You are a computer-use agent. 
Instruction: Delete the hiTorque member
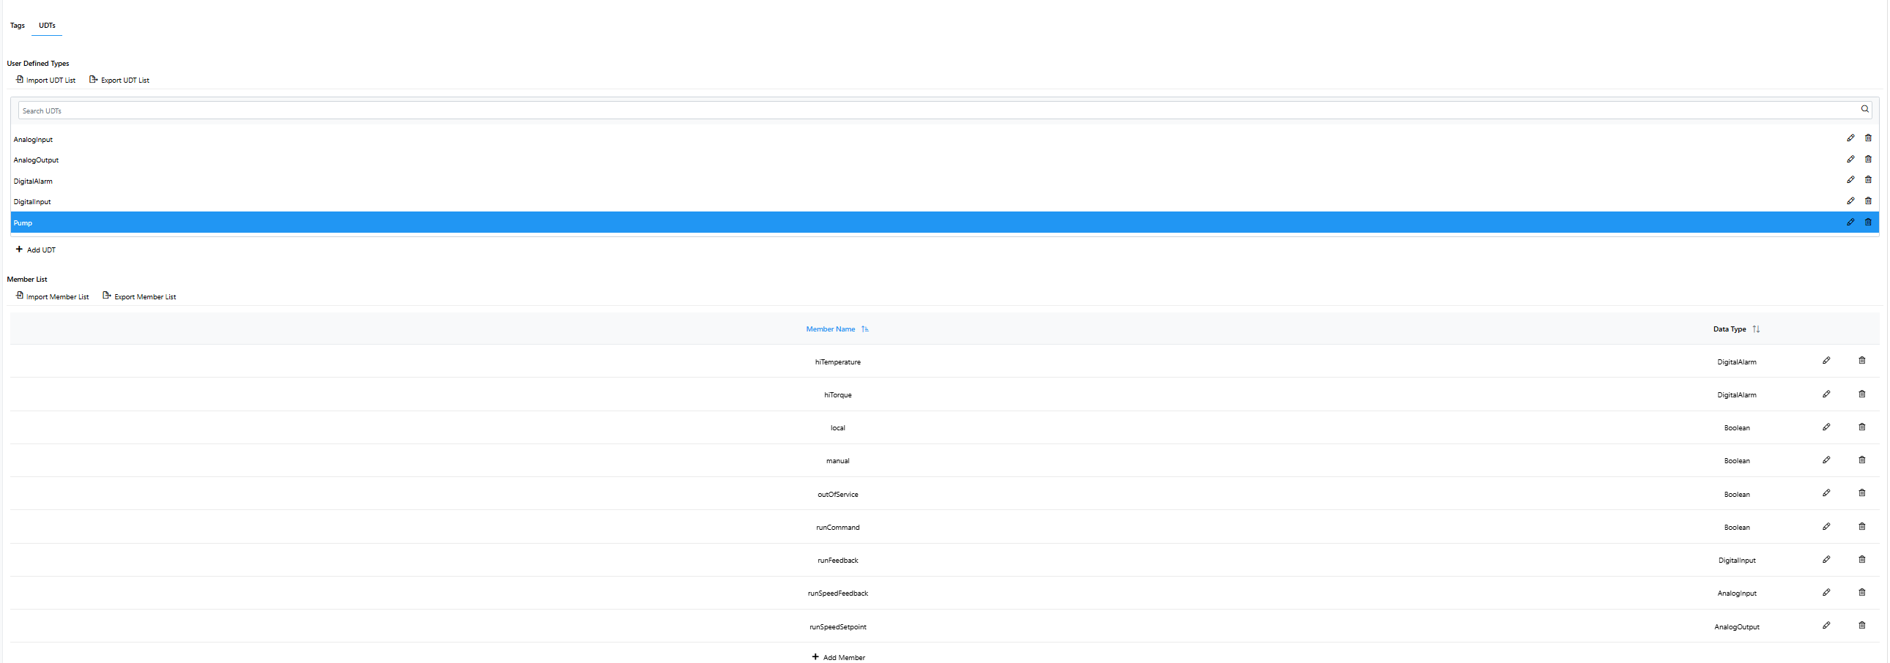point(1861,394)
